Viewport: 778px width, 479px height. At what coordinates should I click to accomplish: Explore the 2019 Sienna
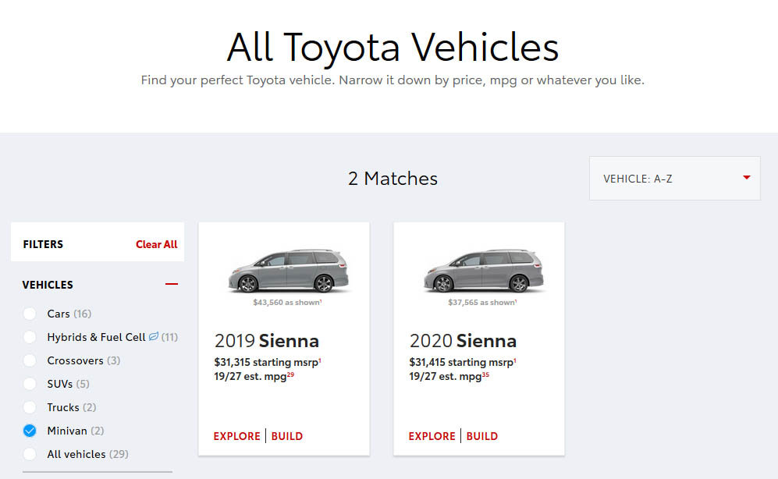(x=236, y=436)
